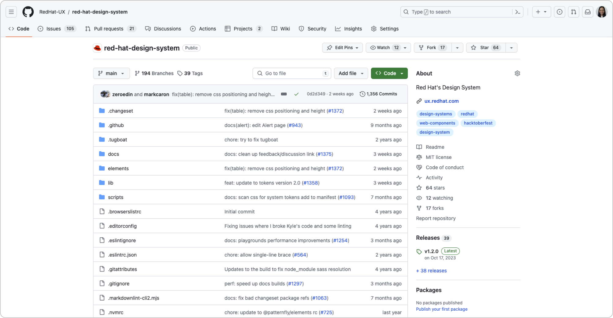Expand the green Code dropdown
The image size is (613, 318).
[x=402, y=73]
